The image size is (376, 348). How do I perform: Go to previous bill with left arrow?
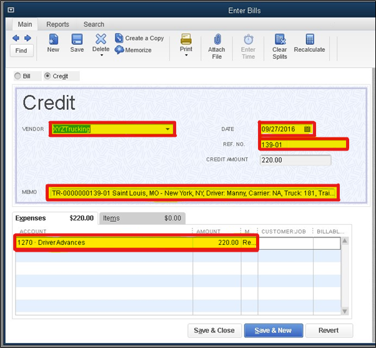pyautogui.click(x=16, y=38)
